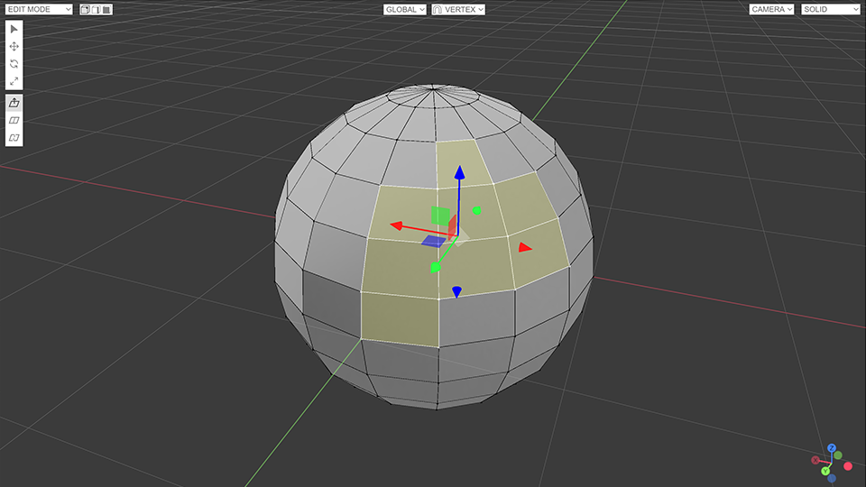The height and width of the screenshot is (487, 866).
Task: Switch to face selection mode icon
Action: pos(106,9)
